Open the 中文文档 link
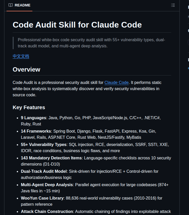189x215 pixels. 21,56
